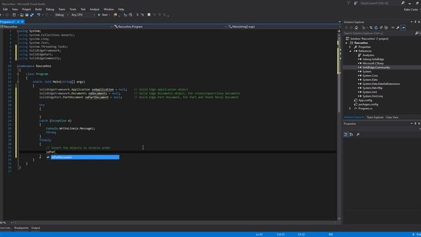Click the search magnifier in Solution Explorer
421x237 pixels.
click(416, 34)
